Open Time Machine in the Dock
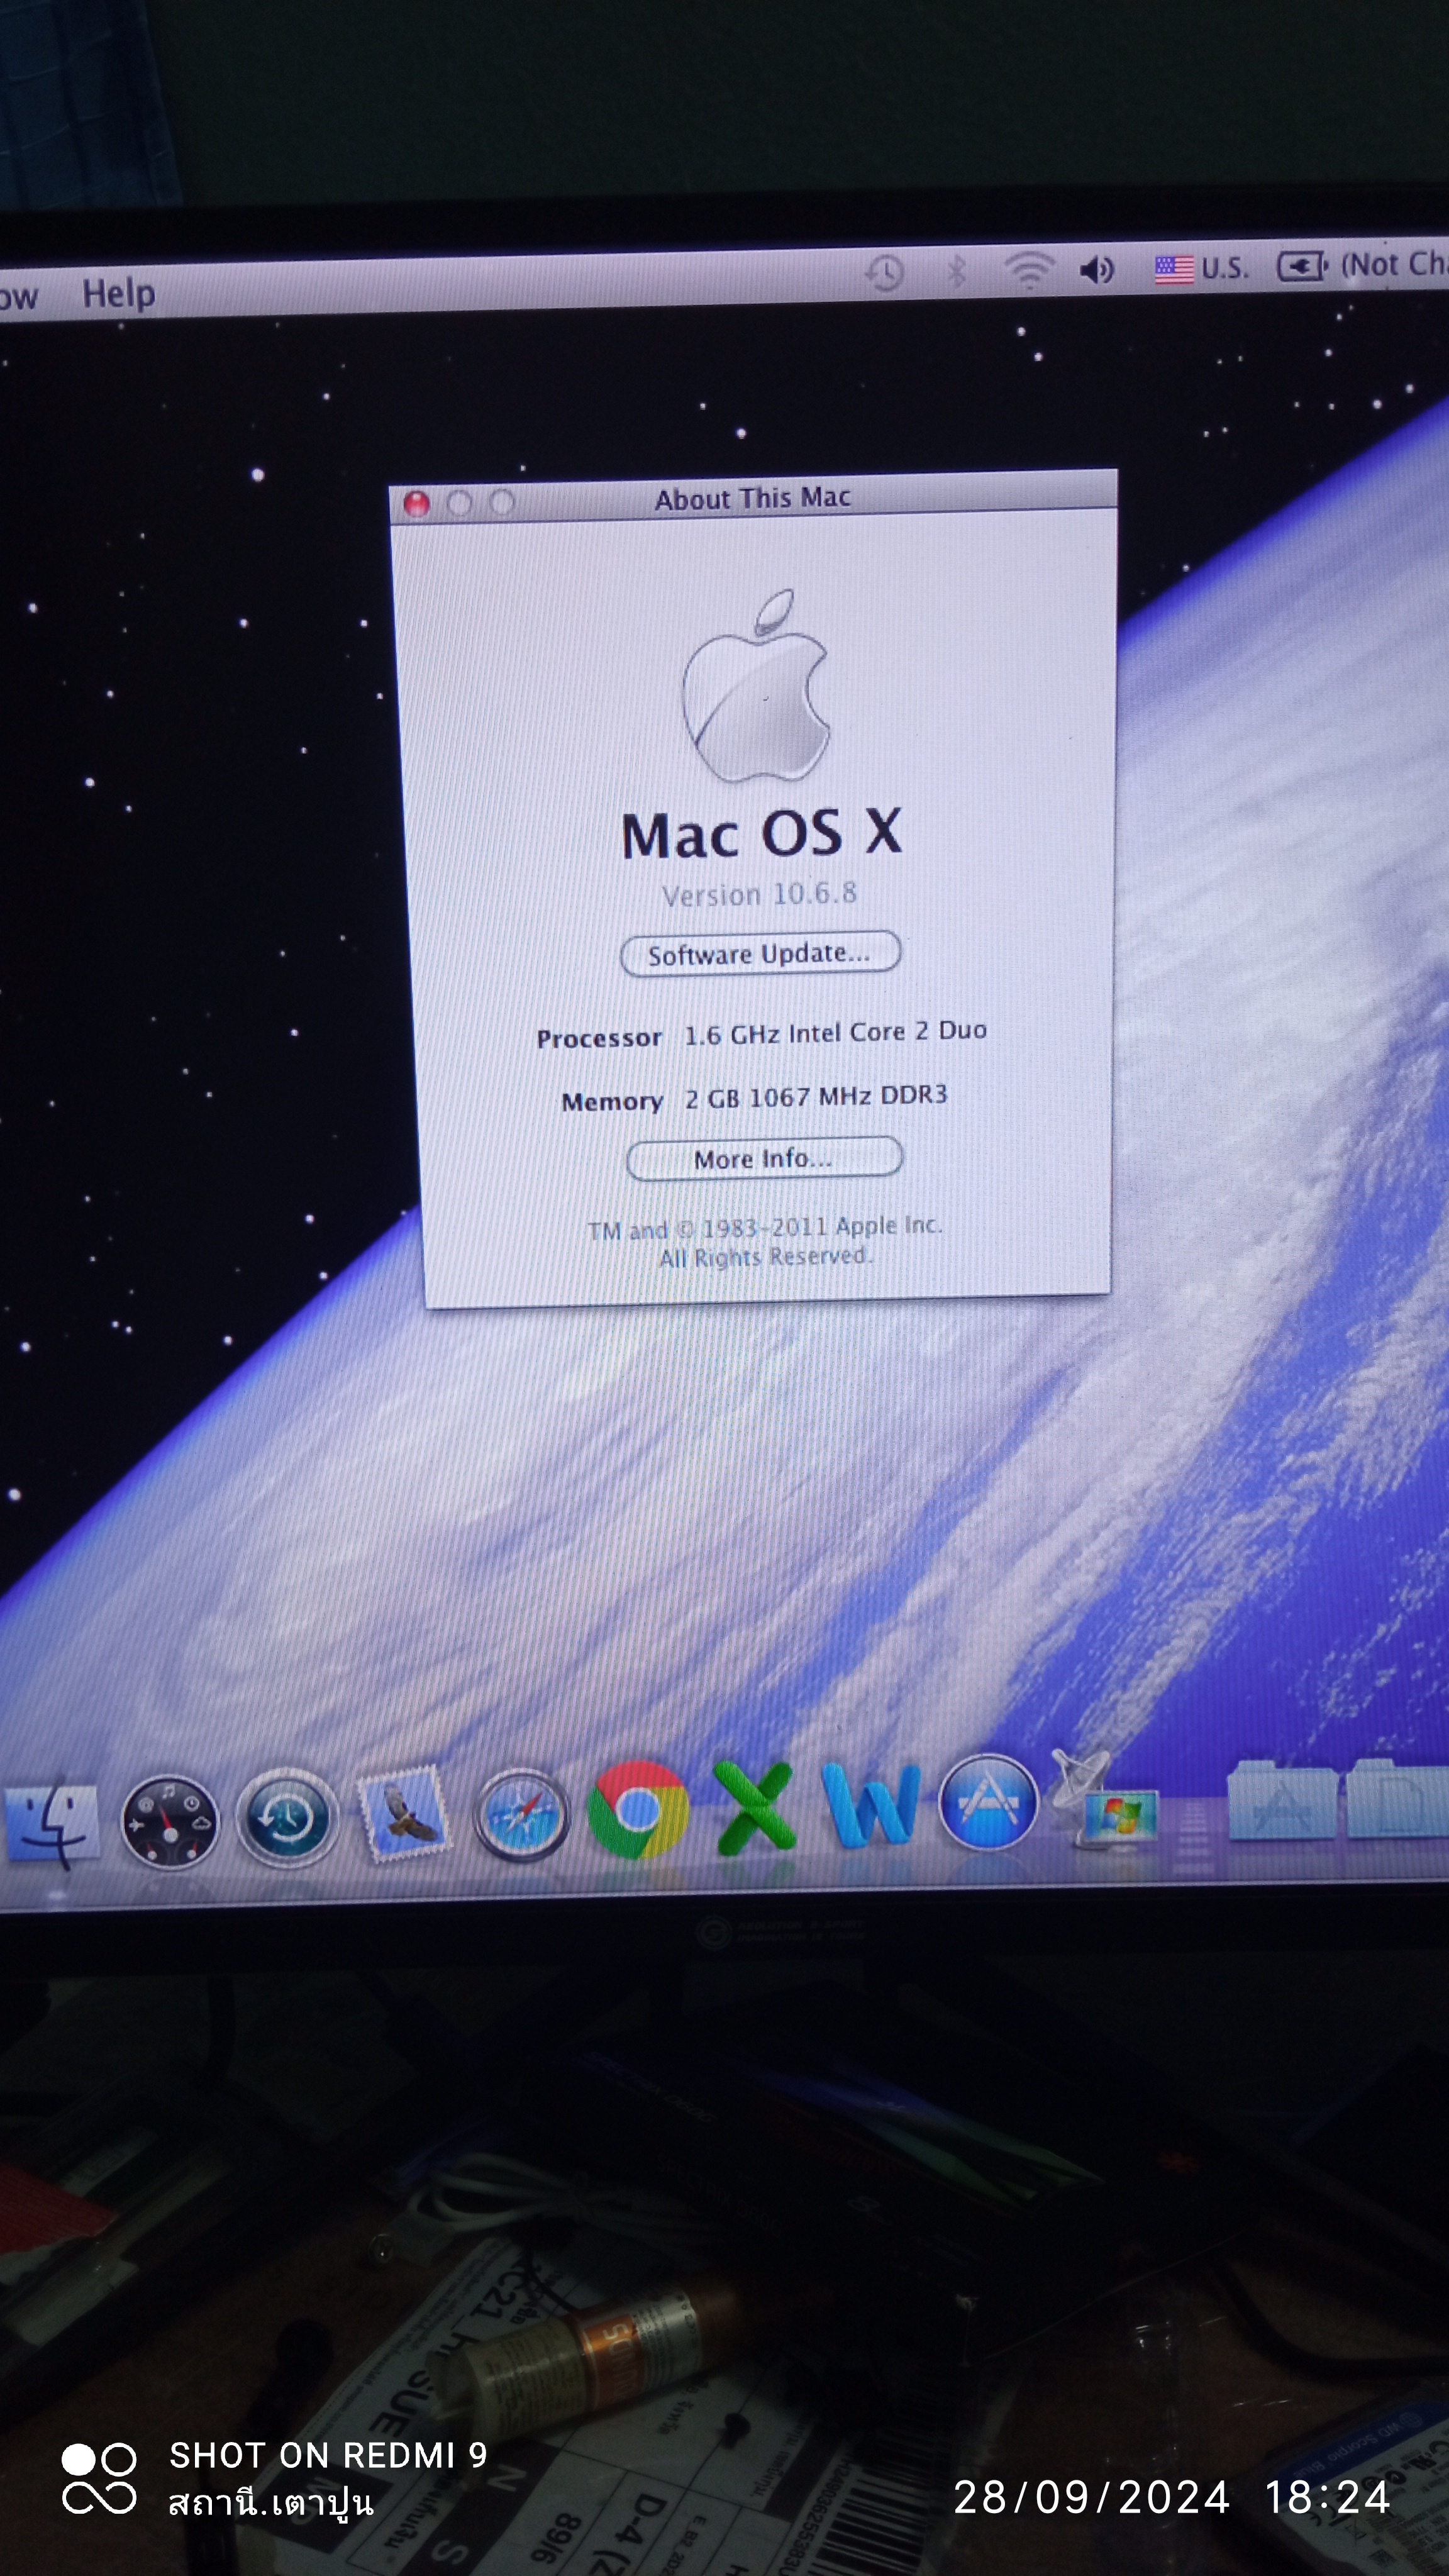The height and width of the screenshot is (2576, 1449). tap(287, 1818)
